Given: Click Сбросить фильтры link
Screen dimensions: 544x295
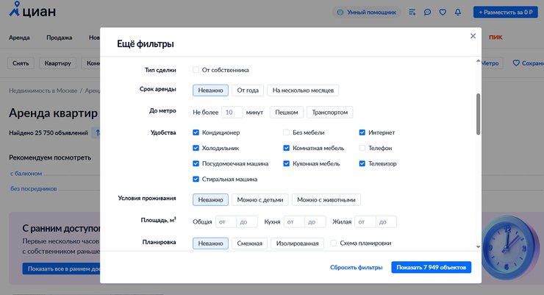Looking at the screenshot, I should [356, 267].
